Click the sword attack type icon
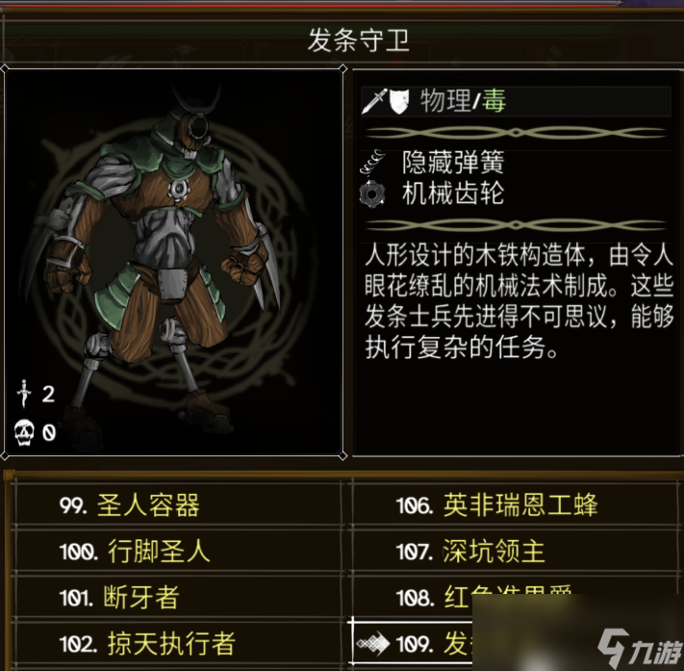684x671 pixels. pos(374,101)
